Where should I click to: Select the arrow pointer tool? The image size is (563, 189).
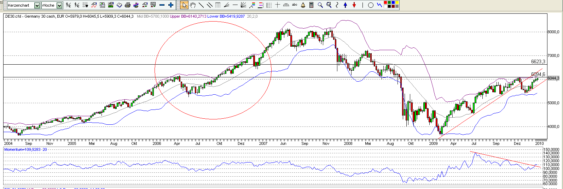pyautogui.click(x=184, y=5)
